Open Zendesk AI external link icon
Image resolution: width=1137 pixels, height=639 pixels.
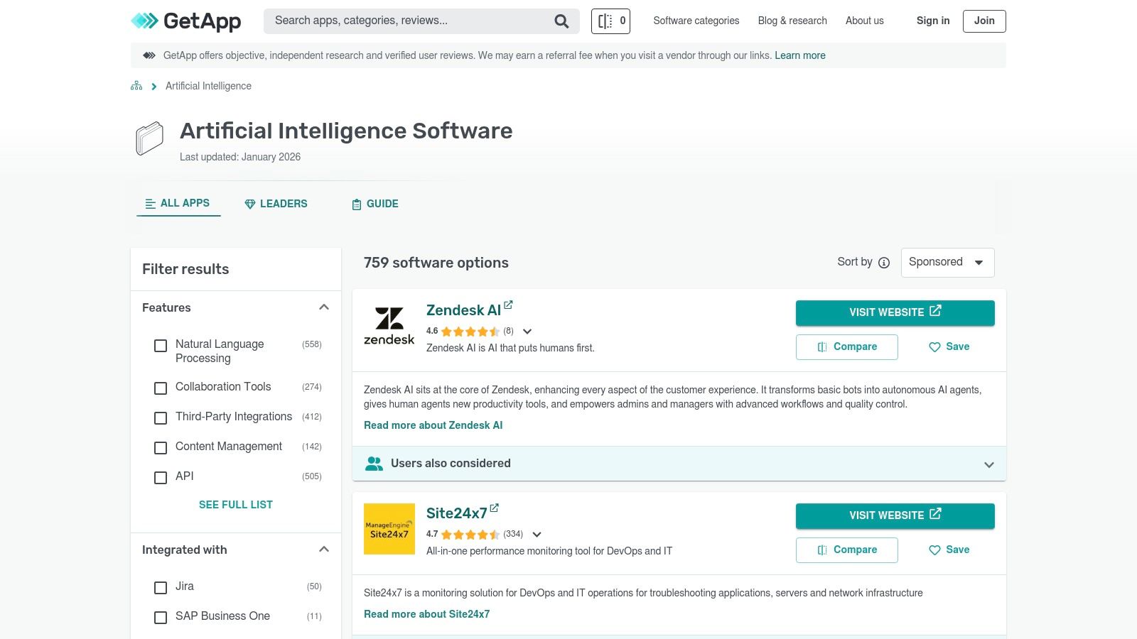(x=508, y=305)
